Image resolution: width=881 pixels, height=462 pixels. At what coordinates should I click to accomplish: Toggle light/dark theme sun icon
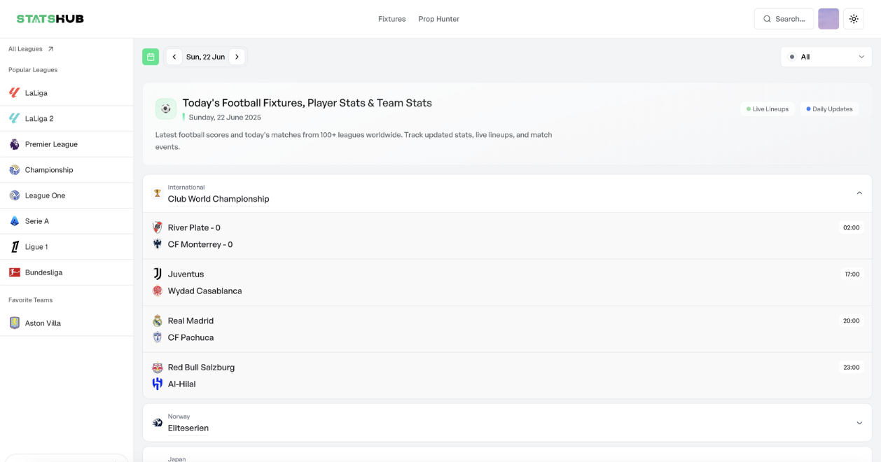point(854,19)
